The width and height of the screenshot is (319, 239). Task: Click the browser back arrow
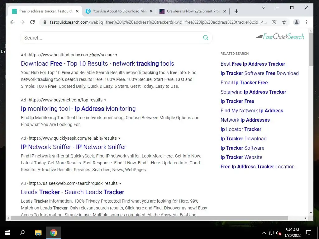(12, 22)
